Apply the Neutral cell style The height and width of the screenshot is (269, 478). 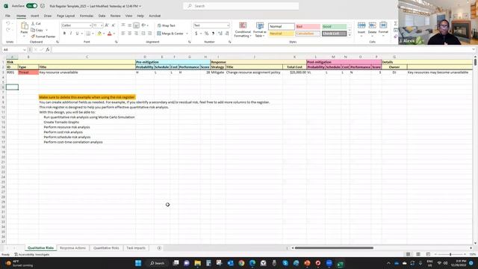281,34
